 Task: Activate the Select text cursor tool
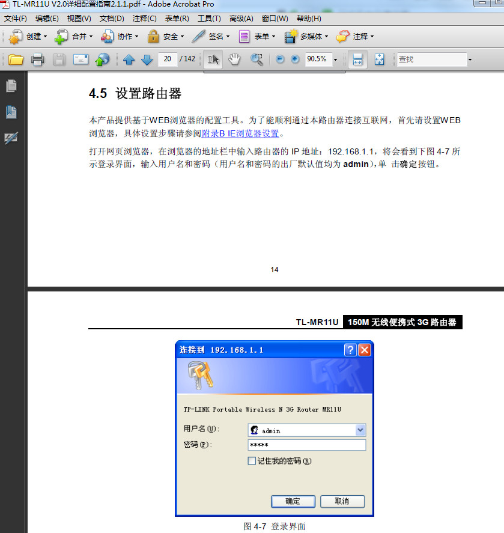click(213, 59)
